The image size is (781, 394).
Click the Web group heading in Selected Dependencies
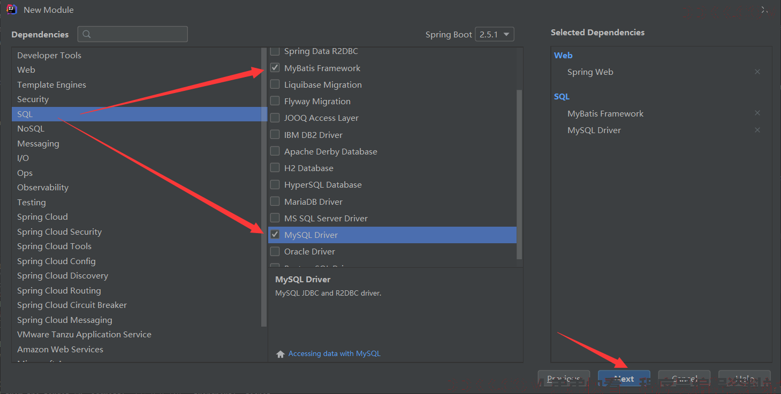tap(563, 55)
